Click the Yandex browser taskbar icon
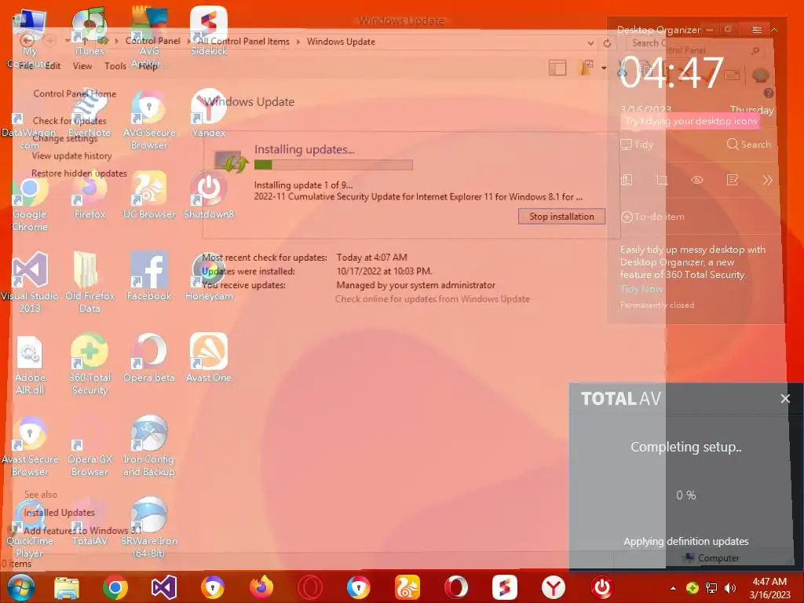The width and height of the screenshot is (804, 603). click(554, 587)
